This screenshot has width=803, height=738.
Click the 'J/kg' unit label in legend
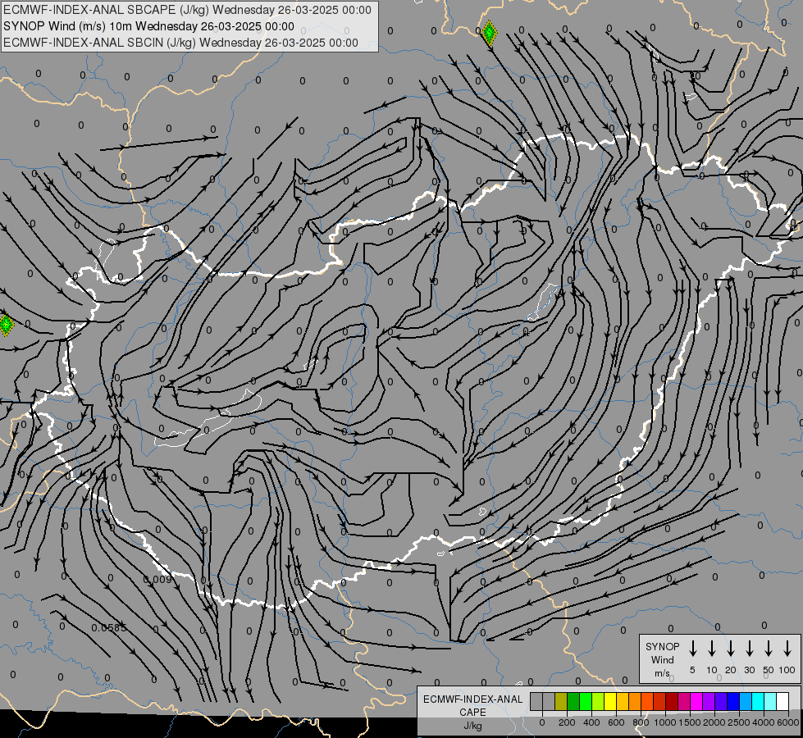[x=472, y=726]
